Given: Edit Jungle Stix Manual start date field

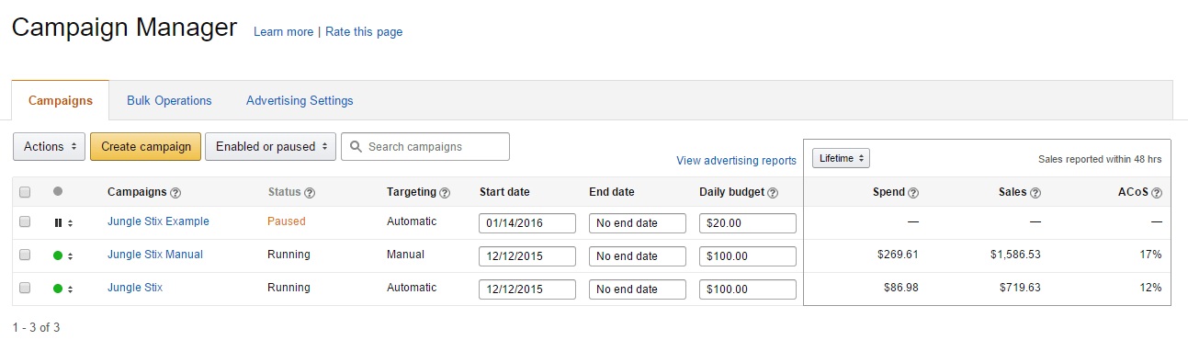Looking at the screenshot, I should click(x=527, y=256).
